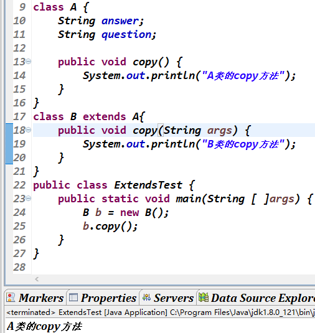Open the Servers tab
The height and width of the screenshot is (333, 315).
point(168,298)
